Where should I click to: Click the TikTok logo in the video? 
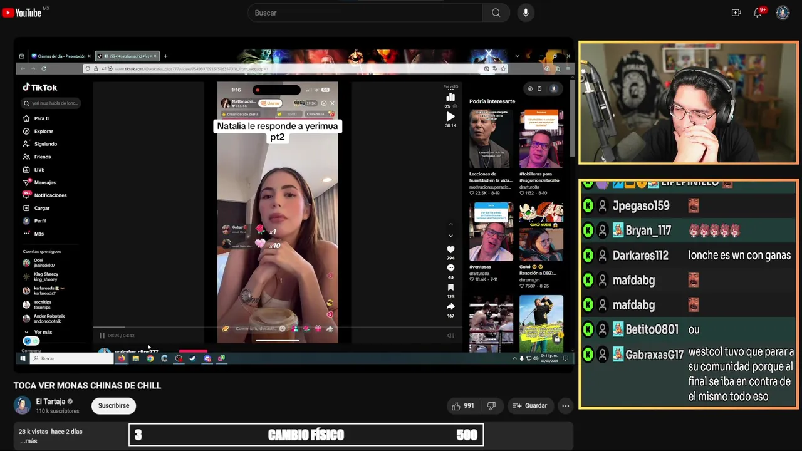click(x=40, y=88)
